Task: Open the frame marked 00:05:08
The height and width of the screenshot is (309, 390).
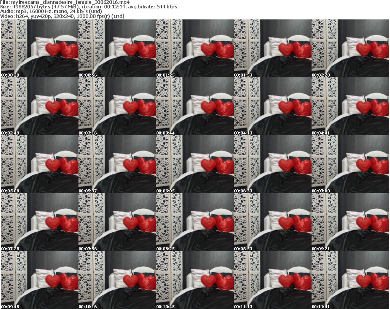Action: pos(39,164)
